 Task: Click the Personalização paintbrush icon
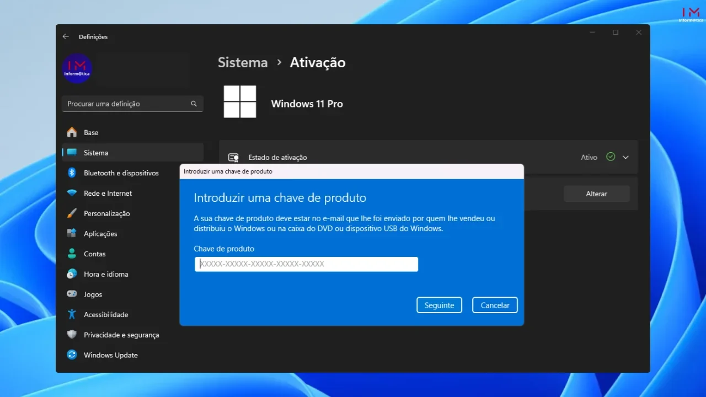(x=72, y=213)
